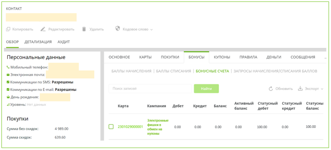
Task: Open the Export dropdown chevron
Action: coord(322,89)
